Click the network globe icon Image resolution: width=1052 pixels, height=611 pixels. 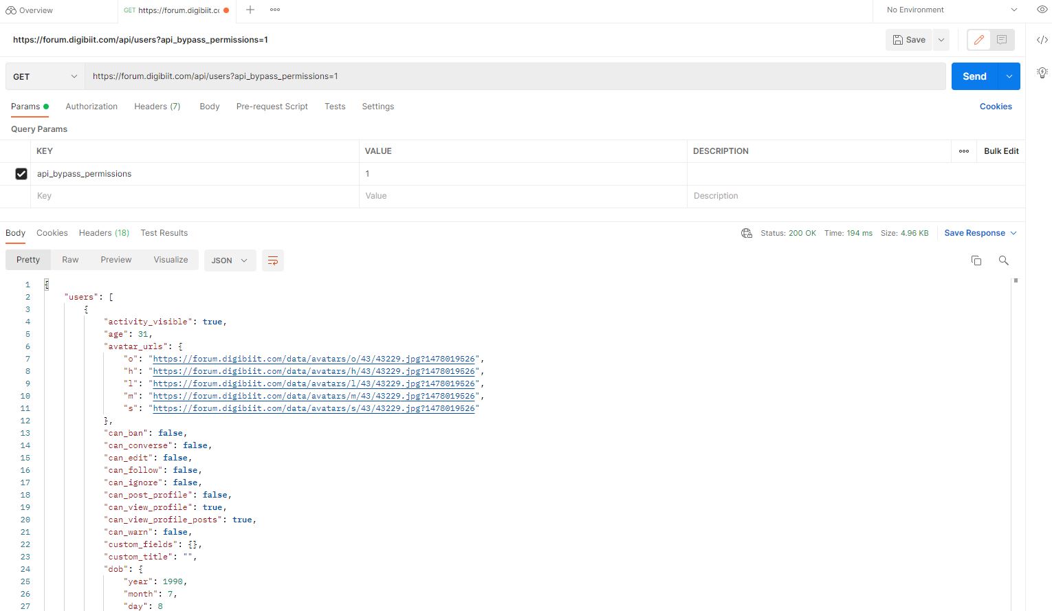coord(747,233)
